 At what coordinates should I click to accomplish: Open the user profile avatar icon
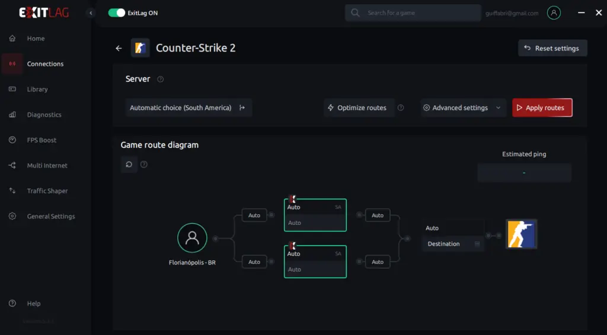click(x=554, y=13)
